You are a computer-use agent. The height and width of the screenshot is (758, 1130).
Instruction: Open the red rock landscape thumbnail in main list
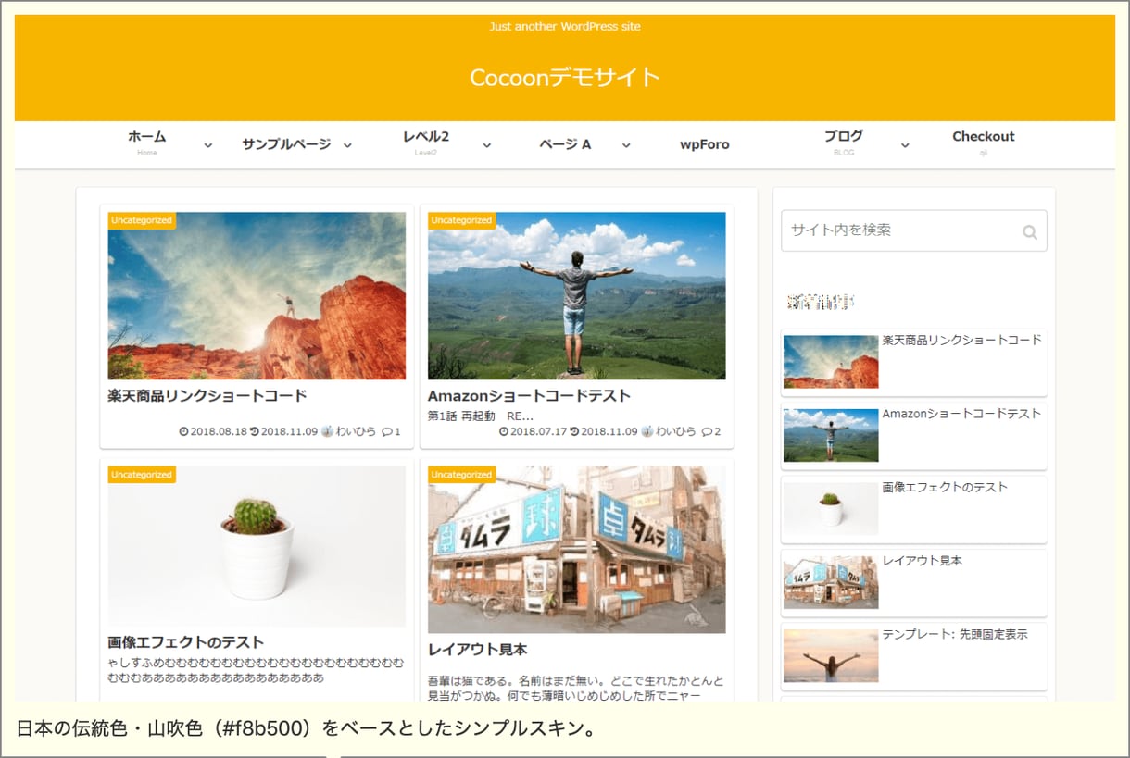[x=257, y=296]
